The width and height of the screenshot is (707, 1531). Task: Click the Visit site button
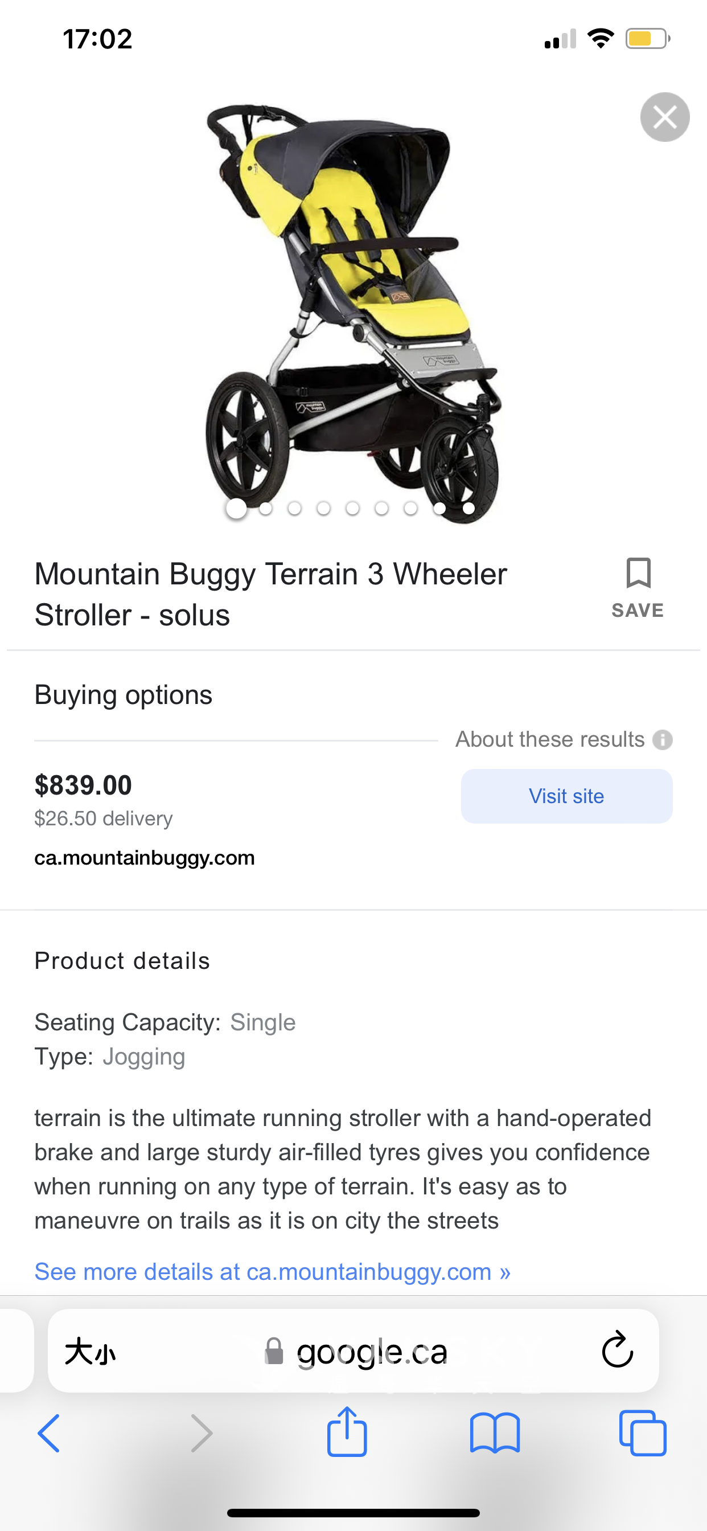point(566,796)
